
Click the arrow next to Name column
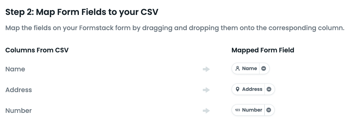tap(206, 69)
